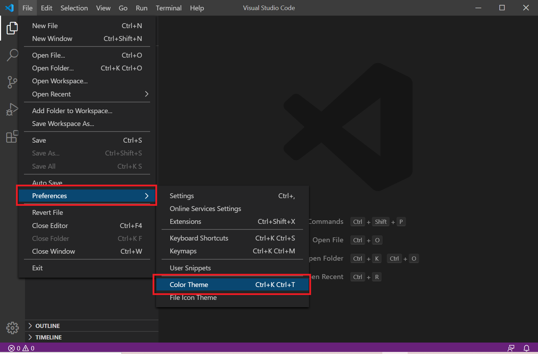Select Revert File entry
The width and height of the screenshot is (538, 354).
coord(87,212)
